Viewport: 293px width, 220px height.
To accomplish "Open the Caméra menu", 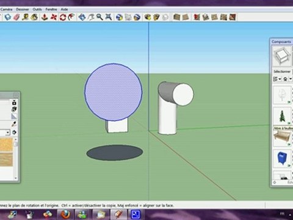I will tap(6, 9).
